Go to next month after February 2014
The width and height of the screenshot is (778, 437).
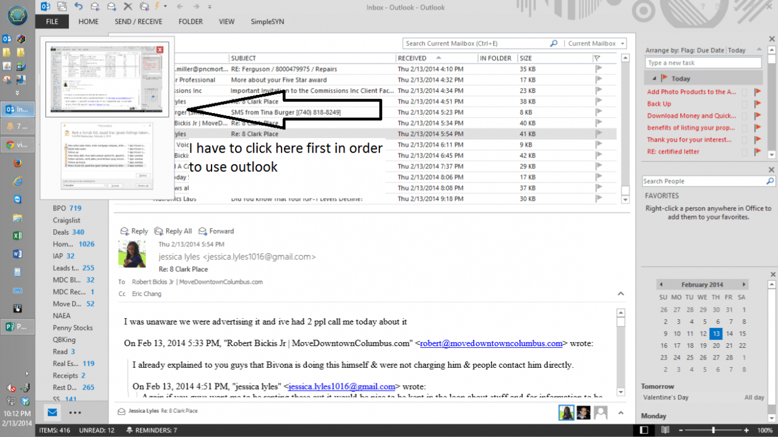(x=744, y=285)
